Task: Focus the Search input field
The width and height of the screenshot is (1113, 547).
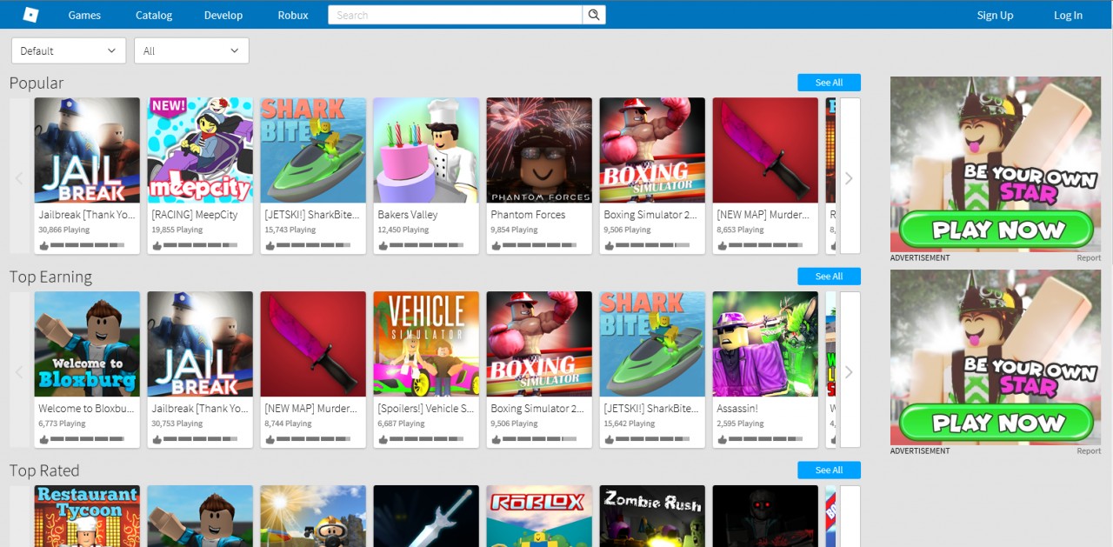Action: pos(455,15)
